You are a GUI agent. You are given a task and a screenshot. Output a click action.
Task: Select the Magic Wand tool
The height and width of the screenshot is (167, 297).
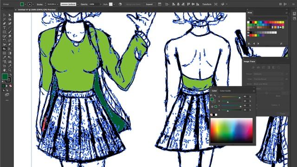[4, 19]
